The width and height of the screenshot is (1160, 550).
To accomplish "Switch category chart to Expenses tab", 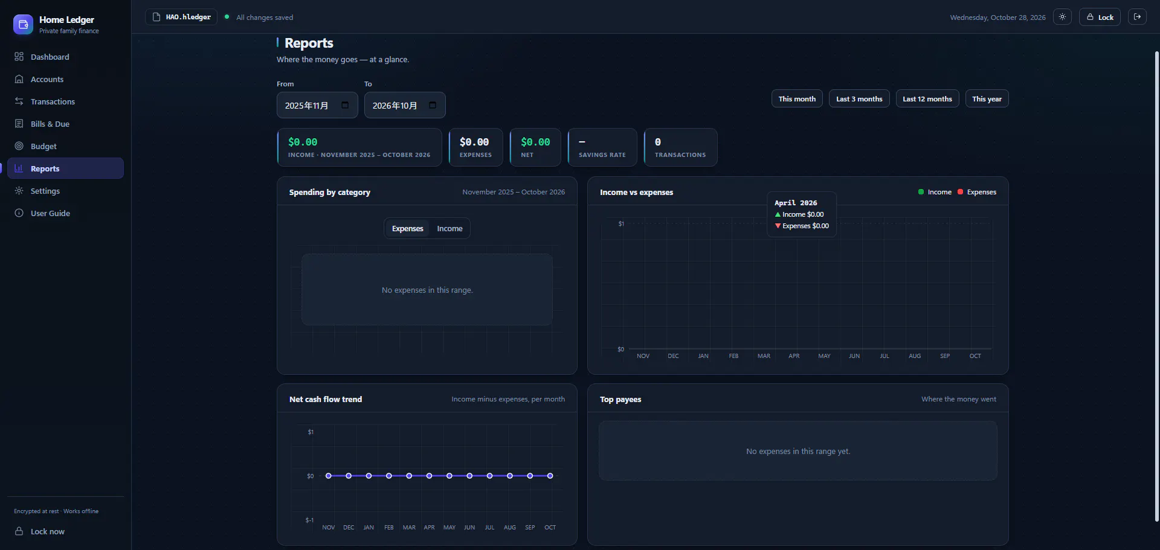I will (407, 228).
